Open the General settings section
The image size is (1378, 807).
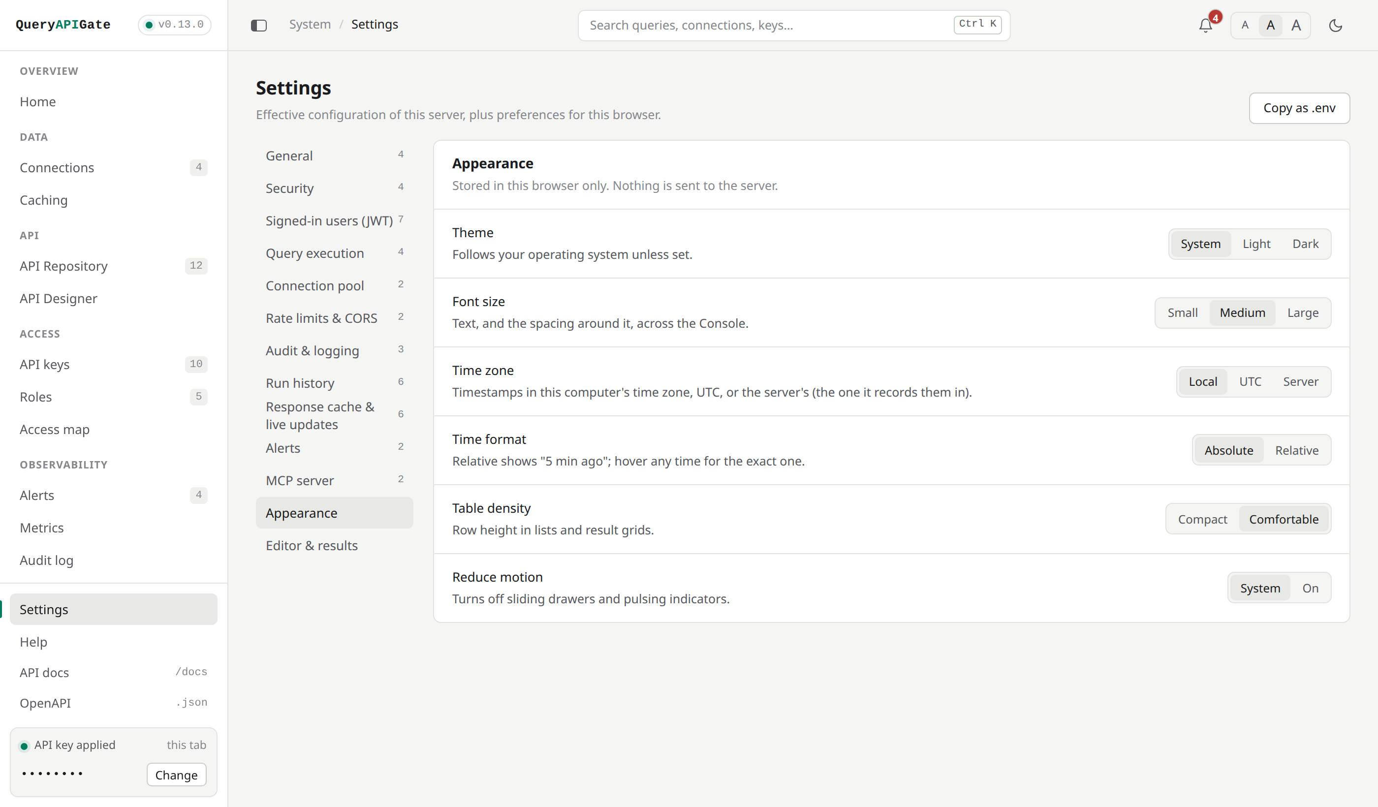334,156
